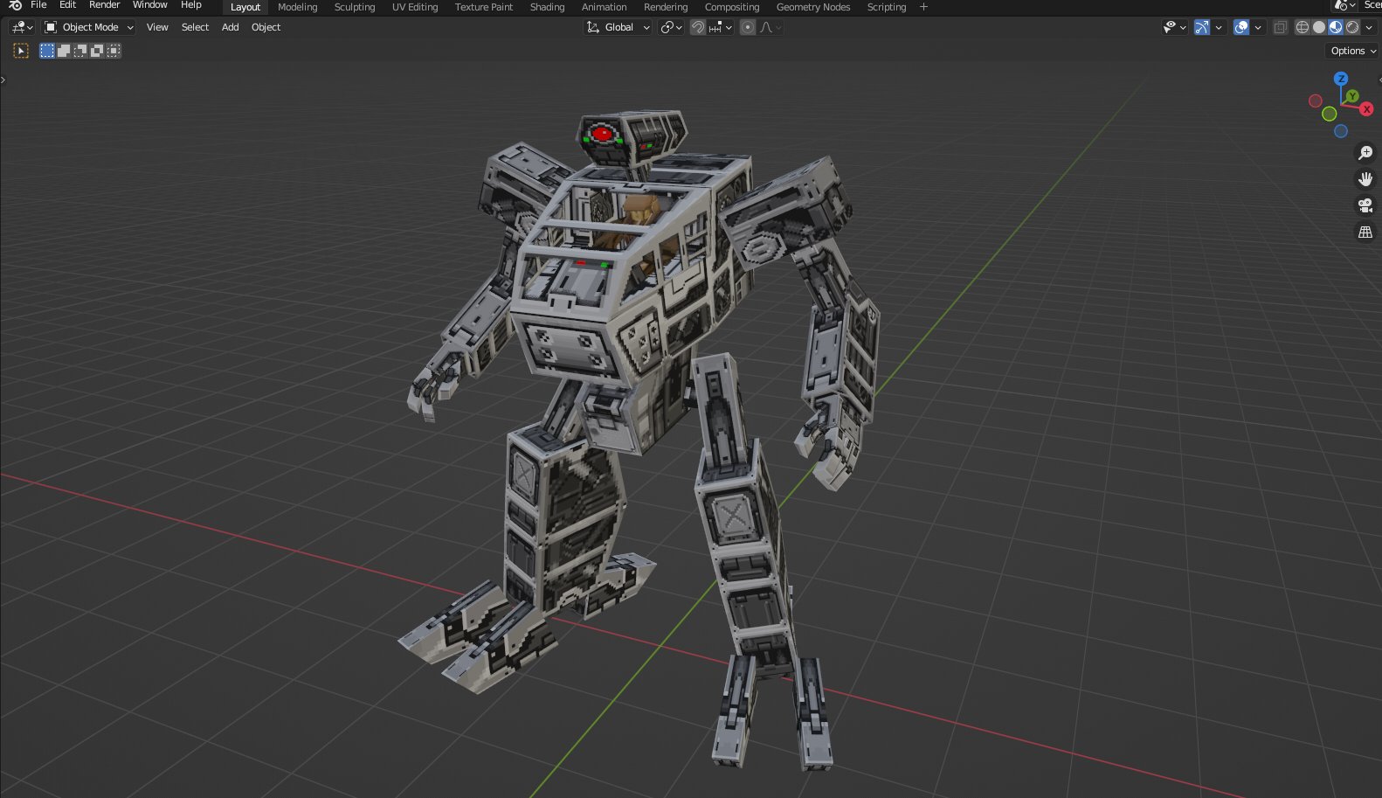Open proportional editing falloff dropdown
The height and width of the screenshot is (798, 1382).
(x=770, y=27)
